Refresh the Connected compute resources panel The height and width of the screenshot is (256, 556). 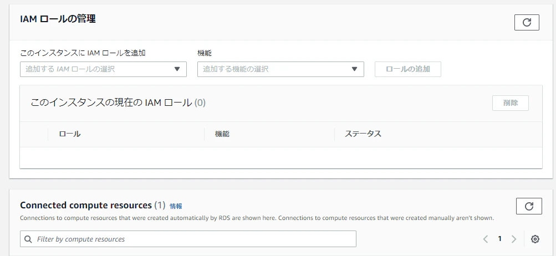pyautogui.click(x=529, y=206)
